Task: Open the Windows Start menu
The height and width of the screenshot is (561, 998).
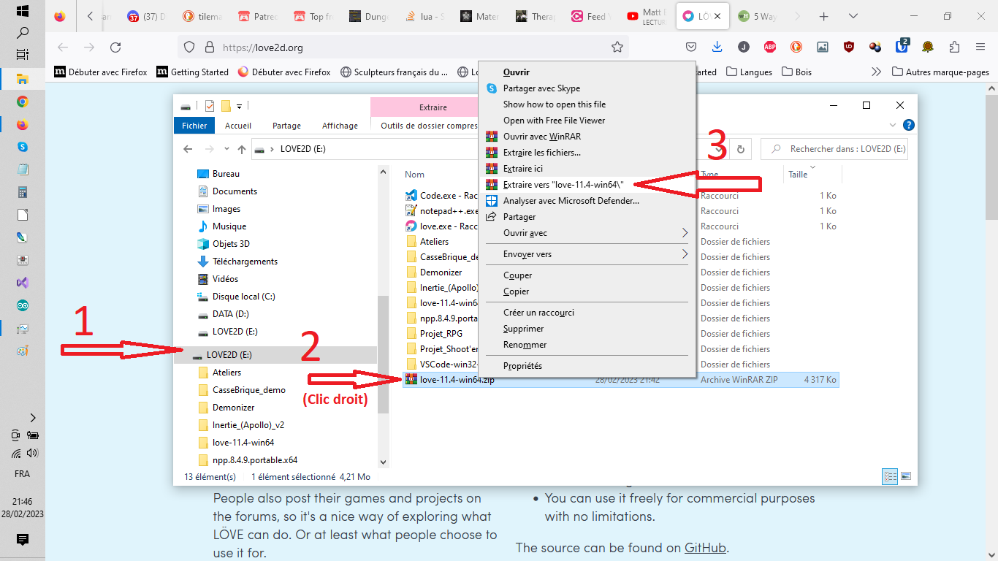Action: click(22, 12)
